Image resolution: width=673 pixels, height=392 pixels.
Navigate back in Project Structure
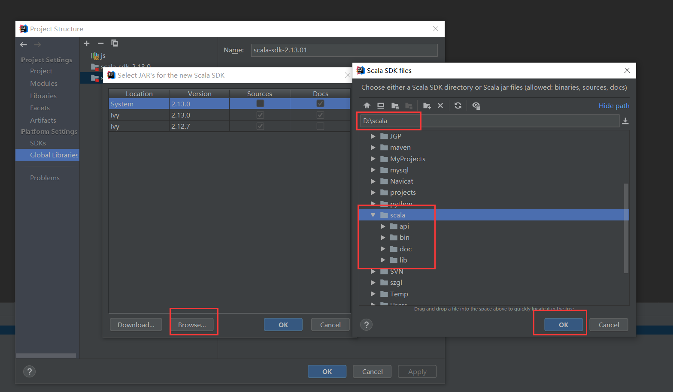click(24, 45)
